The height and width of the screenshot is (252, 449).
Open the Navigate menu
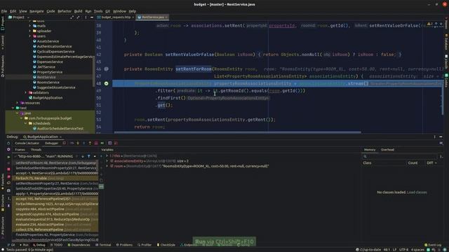[x=36, y=11]
